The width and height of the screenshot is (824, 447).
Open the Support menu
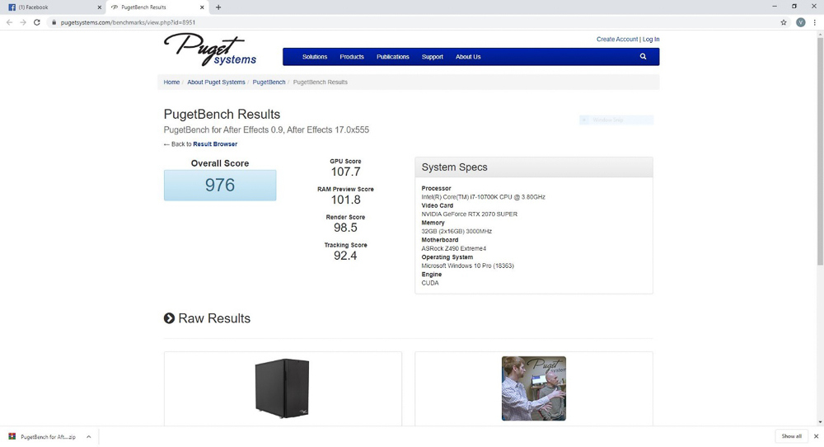tap(433, 57)
